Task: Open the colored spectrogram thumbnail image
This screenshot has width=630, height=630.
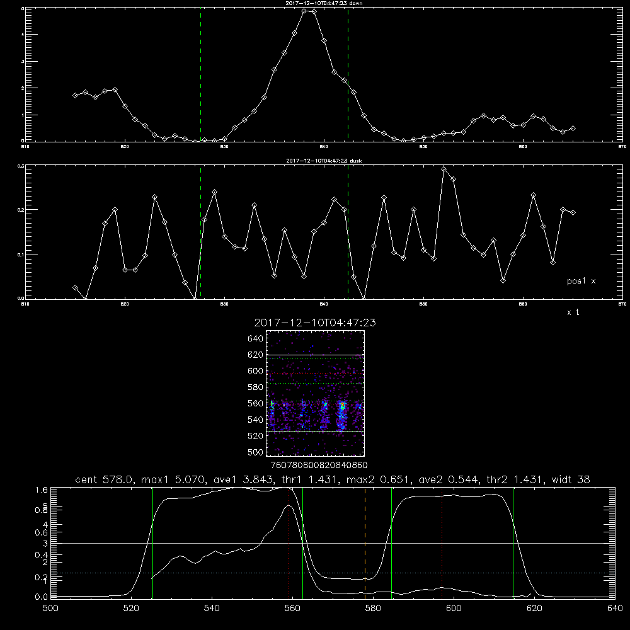Action: [x=316, y=393]
